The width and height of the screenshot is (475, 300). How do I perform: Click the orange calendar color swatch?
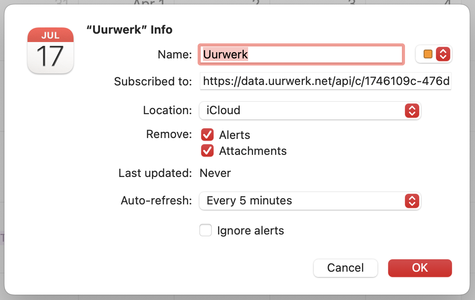pyautogui.click(x=428, y=54)
